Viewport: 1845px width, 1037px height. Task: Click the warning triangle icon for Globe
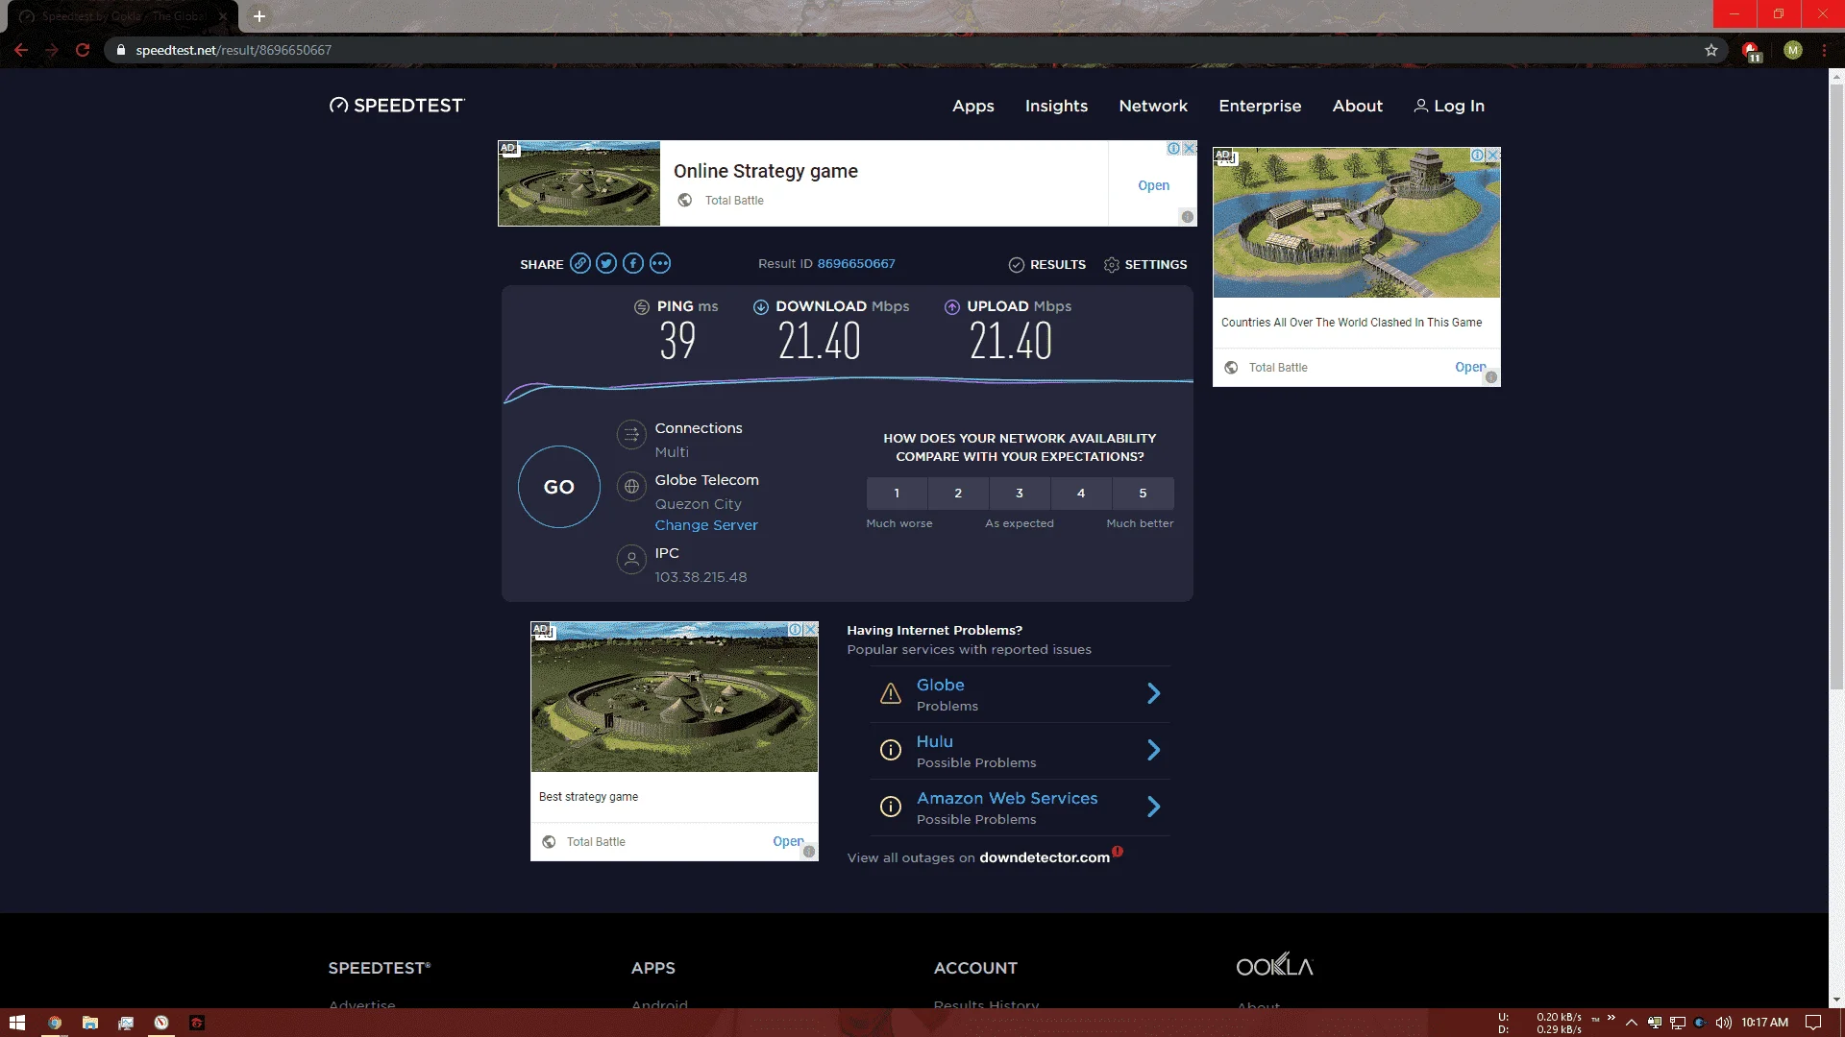tap(891, 693)
